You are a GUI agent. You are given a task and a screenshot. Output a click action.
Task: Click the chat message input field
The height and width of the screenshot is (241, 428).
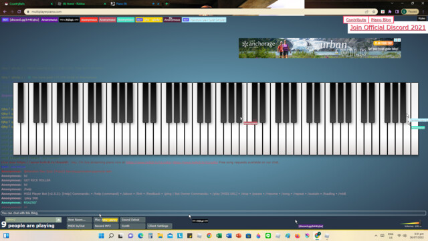[213, 213]
